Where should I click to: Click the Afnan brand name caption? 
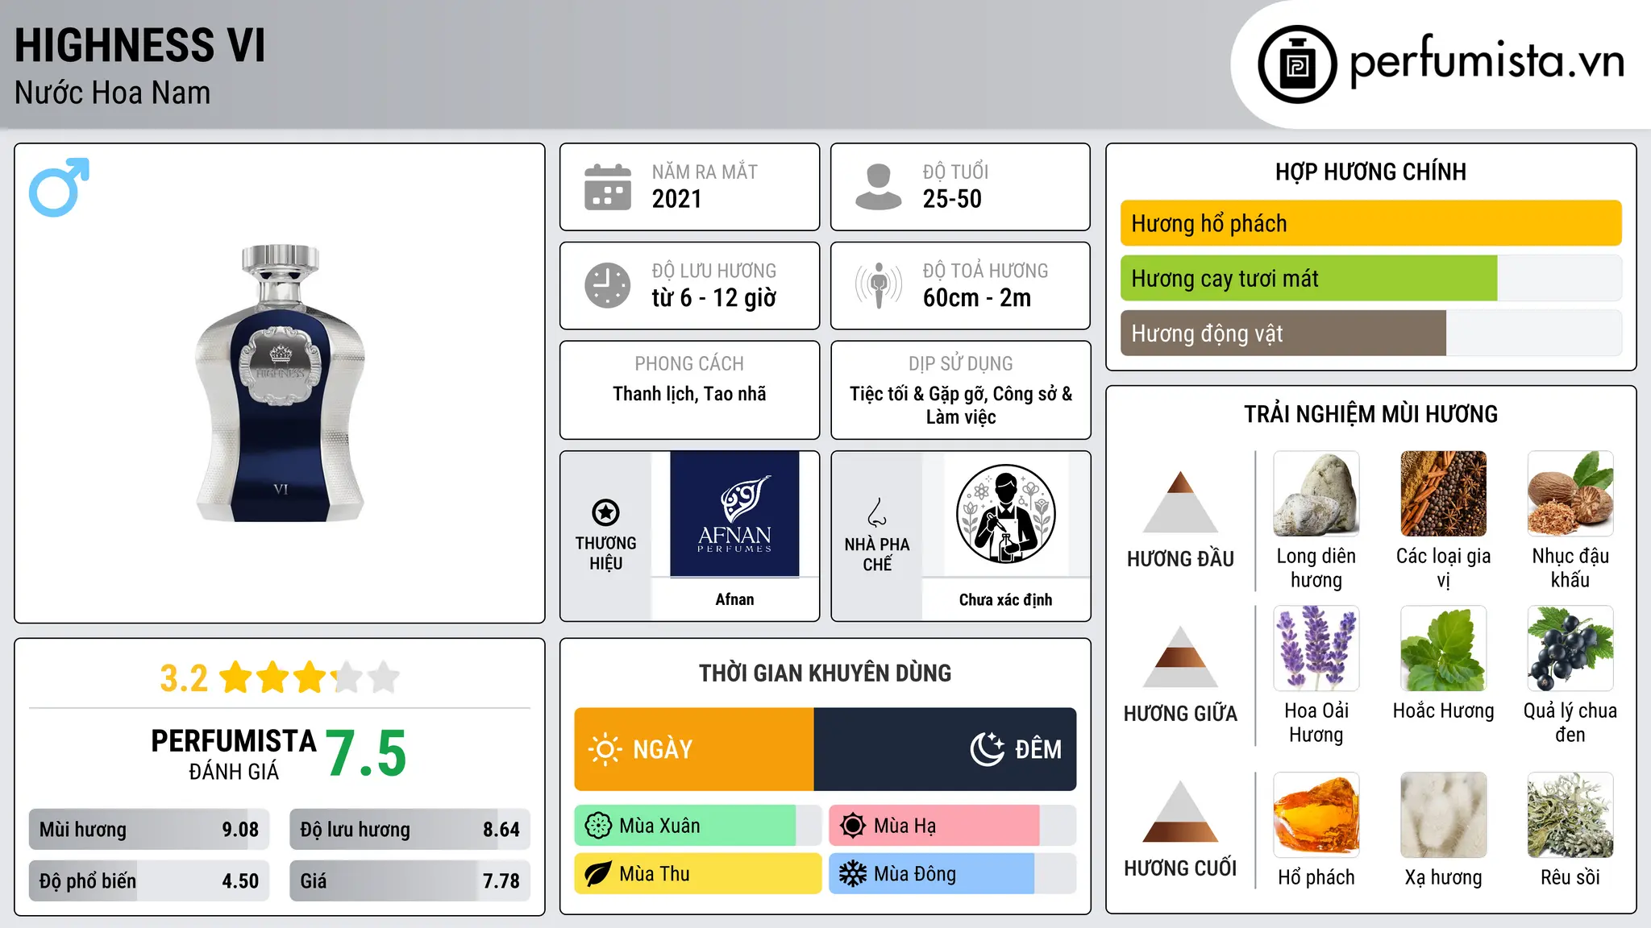(x=734, y=599)
